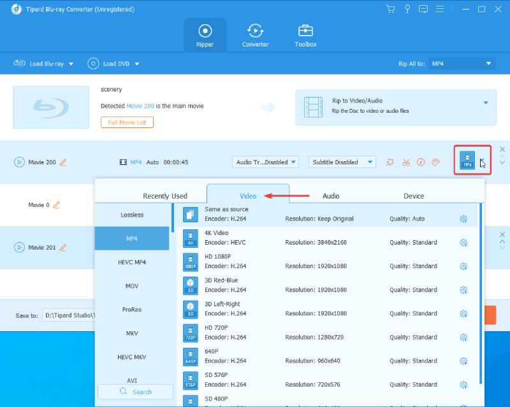Click the scissors cut icon for Movie 200
This screenshot has width=510, height=407.
(406, 162)
